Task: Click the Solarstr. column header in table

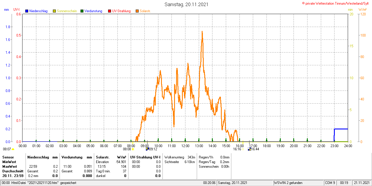Action: point(102,157)
